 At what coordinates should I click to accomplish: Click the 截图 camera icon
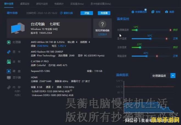(x=166, y=12)
